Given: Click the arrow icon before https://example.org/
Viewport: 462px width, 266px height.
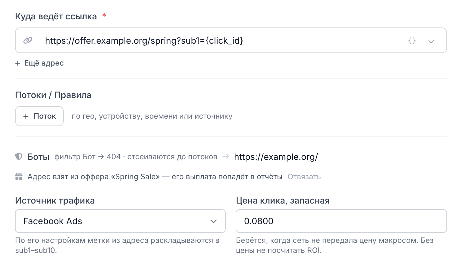Looking at the screenshot, I should click(226, 156).
